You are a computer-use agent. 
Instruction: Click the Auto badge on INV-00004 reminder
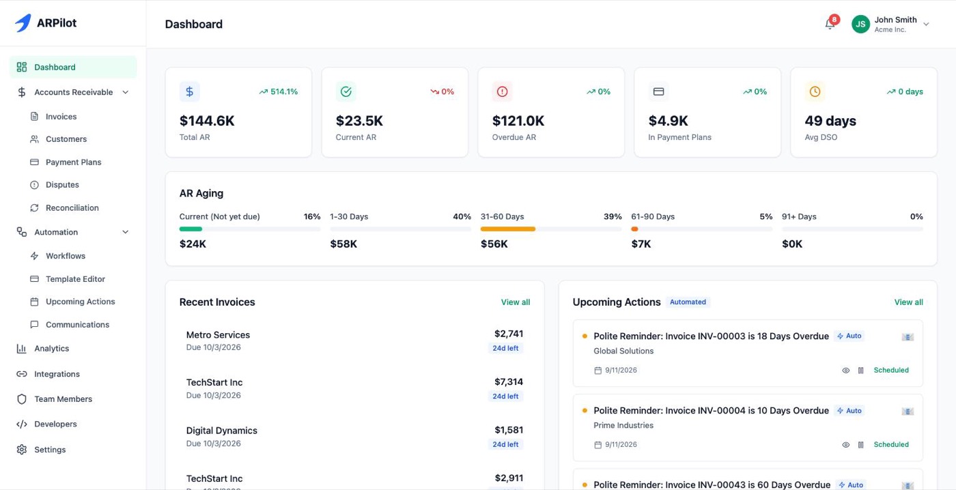pyautogui.click(x=849, y=410)
